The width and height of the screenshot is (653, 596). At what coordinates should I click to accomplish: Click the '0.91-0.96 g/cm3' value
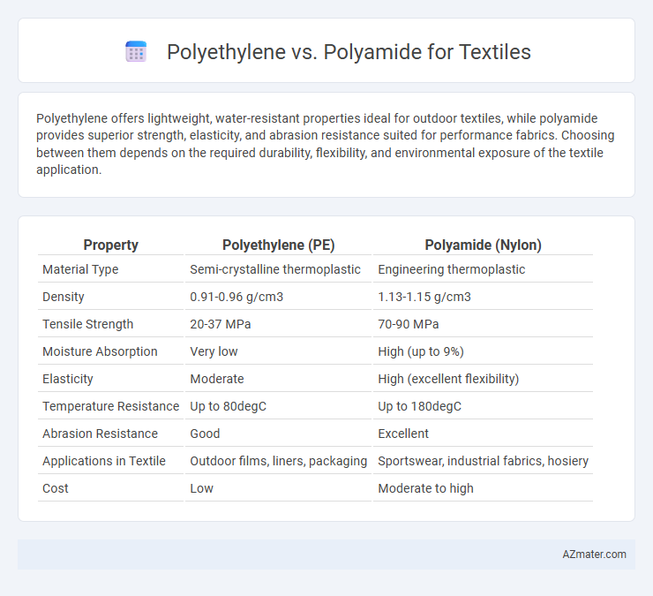[236, 297]
